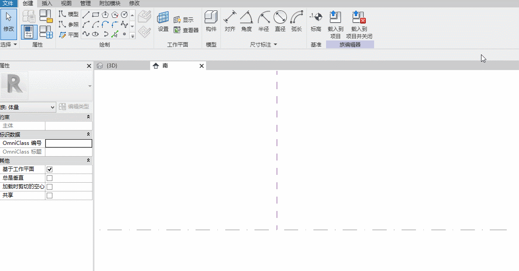Image resolution: width=519 pixels, height=271 pixels.
Task: Click Load into Project and Close
Action: pos(359,25)
